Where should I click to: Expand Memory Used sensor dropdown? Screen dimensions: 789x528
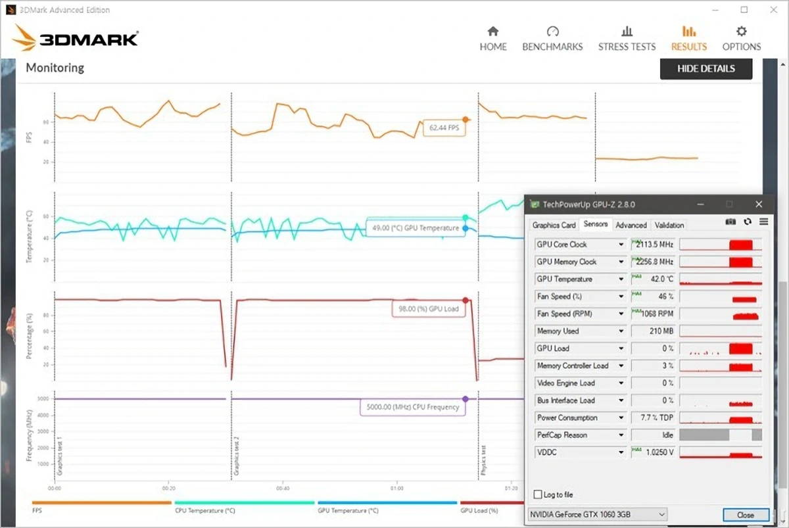(621, 331)
